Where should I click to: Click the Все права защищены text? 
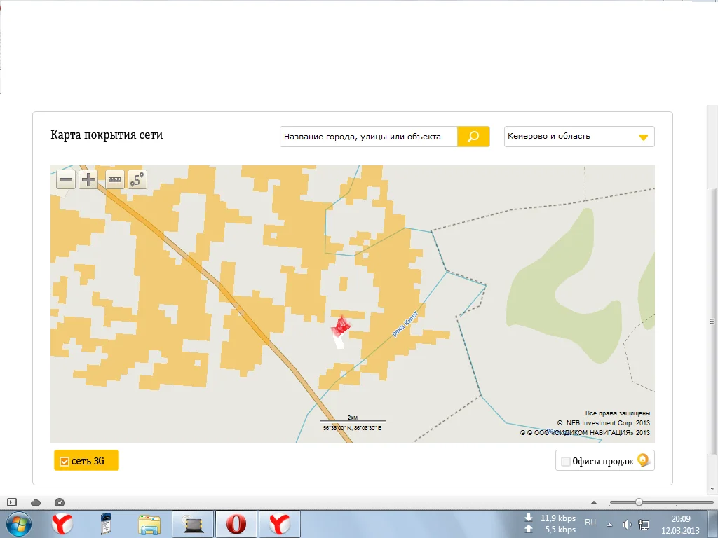618,413
